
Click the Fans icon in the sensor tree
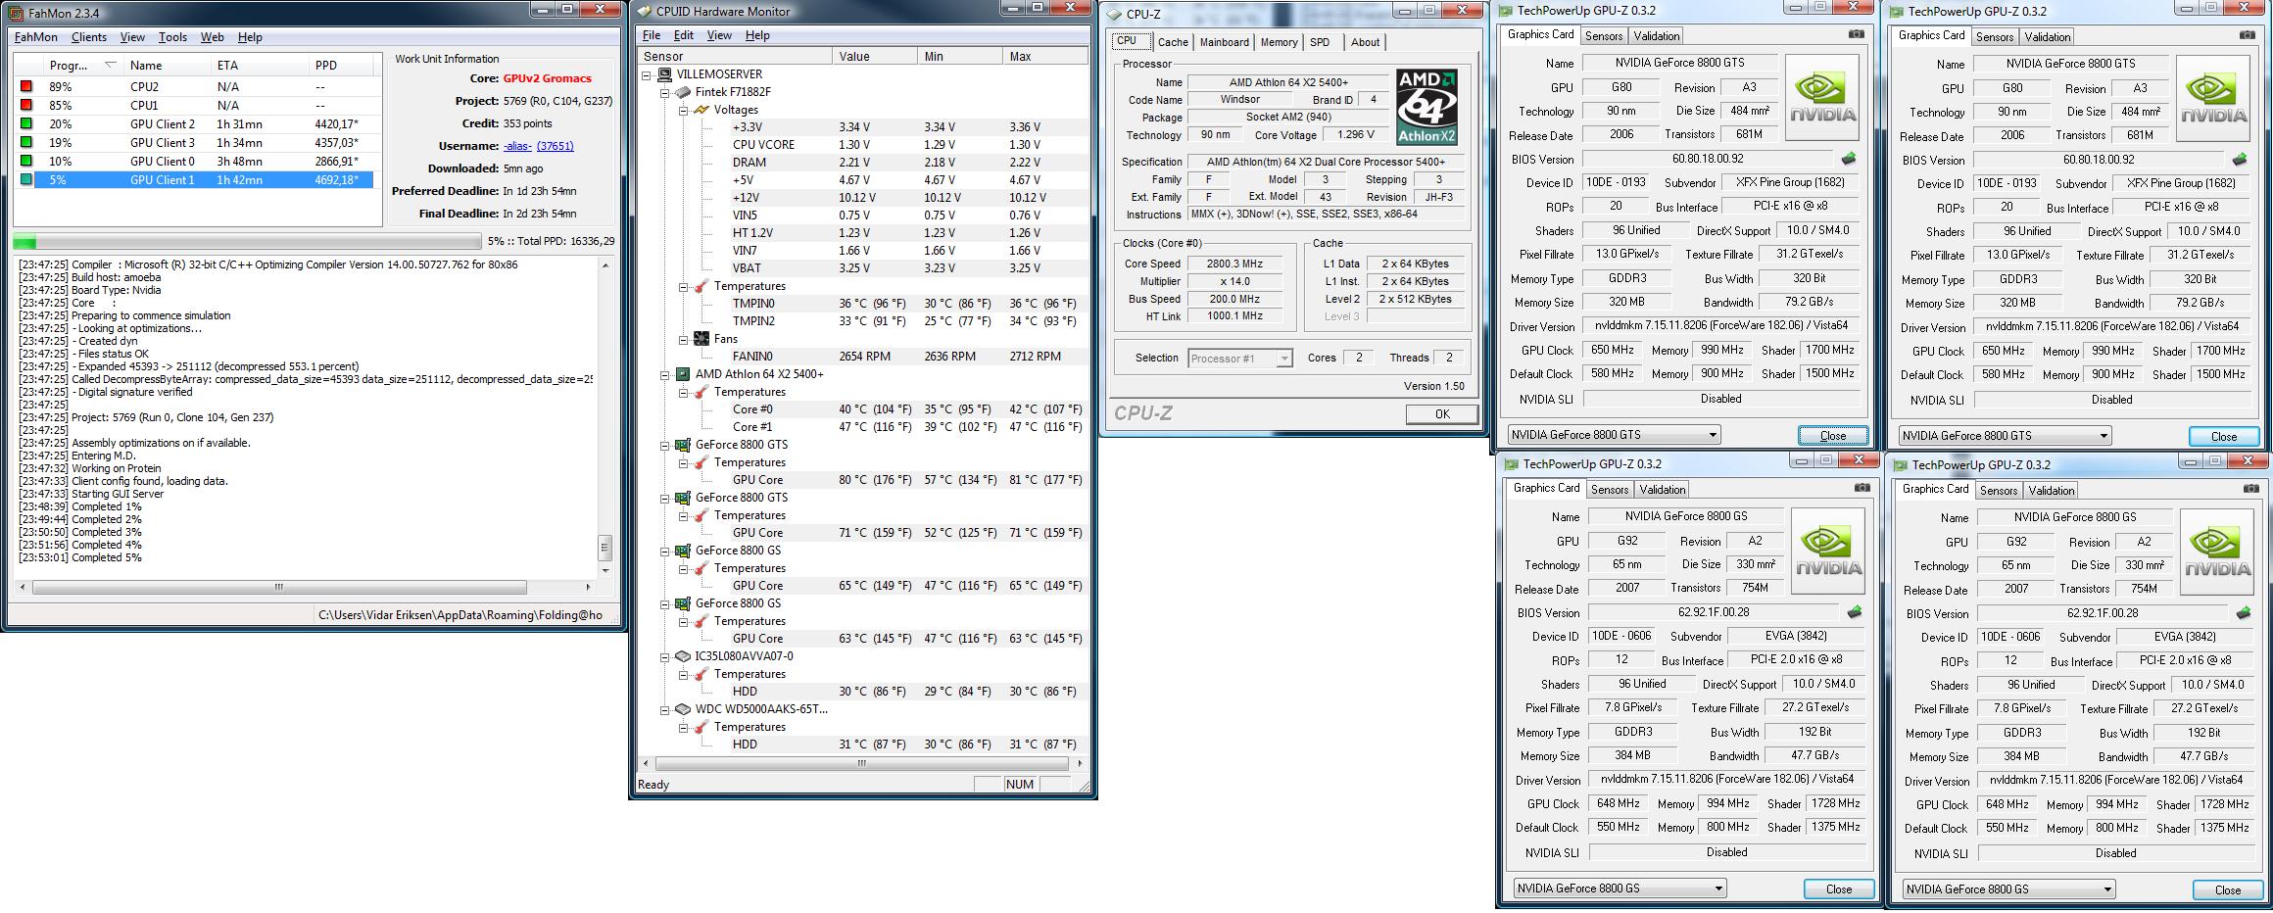pos(701,339)
